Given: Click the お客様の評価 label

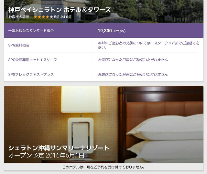Looking at the screenshot, I should point(20,17).
